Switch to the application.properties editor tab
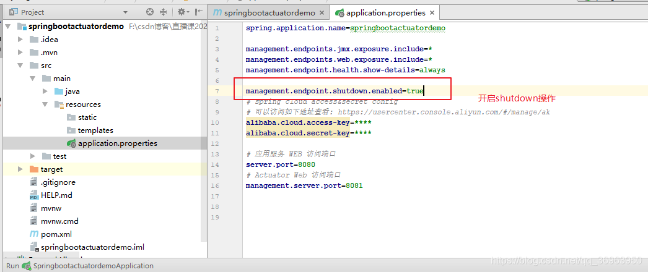The image size is (648, 272). coord(385,13)
